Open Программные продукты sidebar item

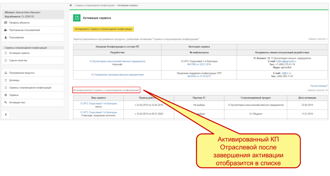[22, 73]
